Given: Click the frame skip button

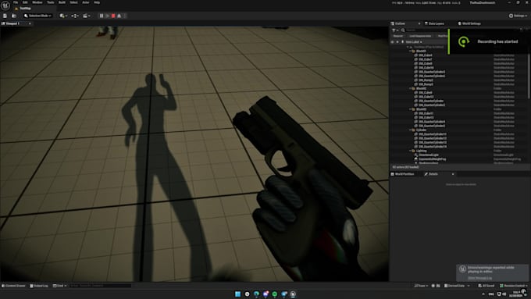Looking at the screenshot, I should click(107, 16).
